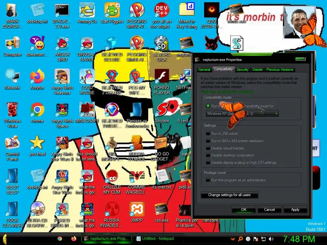Toggle Run this program in compatibility mode

tap(208, 106)
